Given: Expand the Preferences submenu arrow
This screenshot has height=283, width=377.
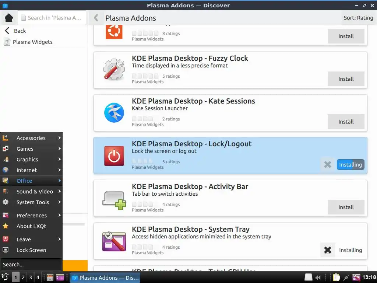Looking at the screenshot, I should 59,215.
